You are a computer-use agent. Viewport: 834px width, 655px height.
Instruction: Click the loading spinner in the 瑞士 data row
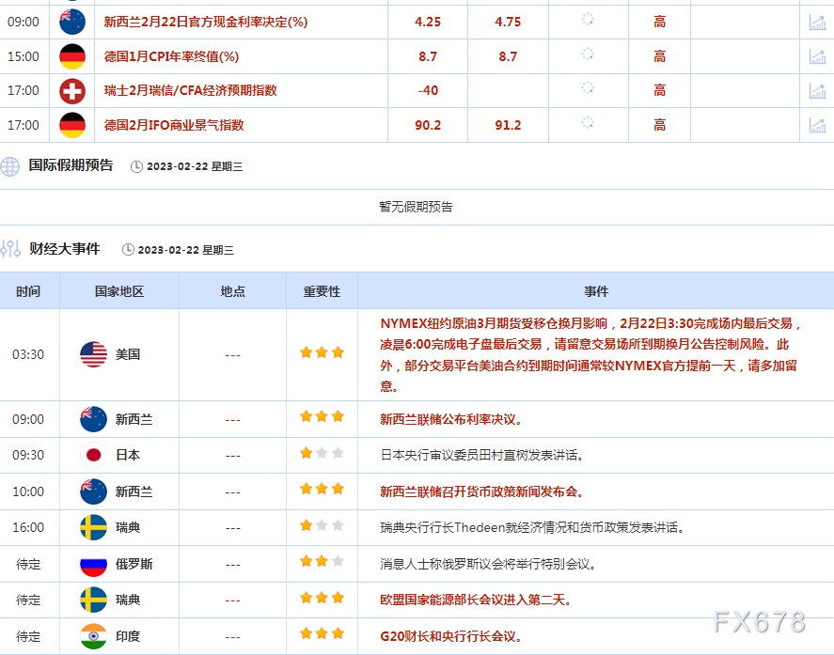589,90
